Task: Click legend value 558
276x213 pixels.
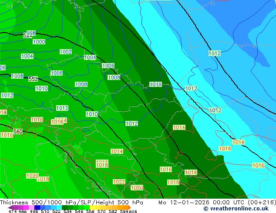Action: 90,211
